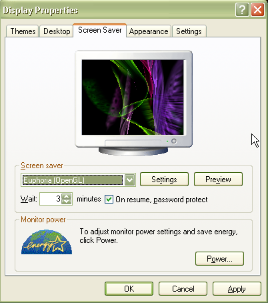Apply the display changes
The width and height of the screenshot is (268, 303).
tap(237, 289)
